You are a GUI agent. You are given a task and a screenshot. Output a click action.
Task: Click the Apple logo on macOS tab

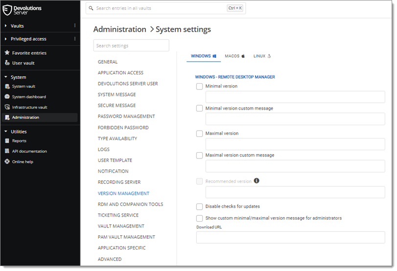pos(243,56)
